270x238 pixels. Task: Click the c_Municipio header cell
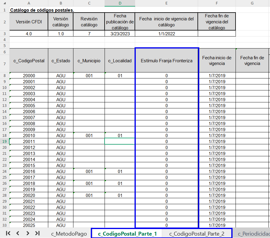click(89, 60)
